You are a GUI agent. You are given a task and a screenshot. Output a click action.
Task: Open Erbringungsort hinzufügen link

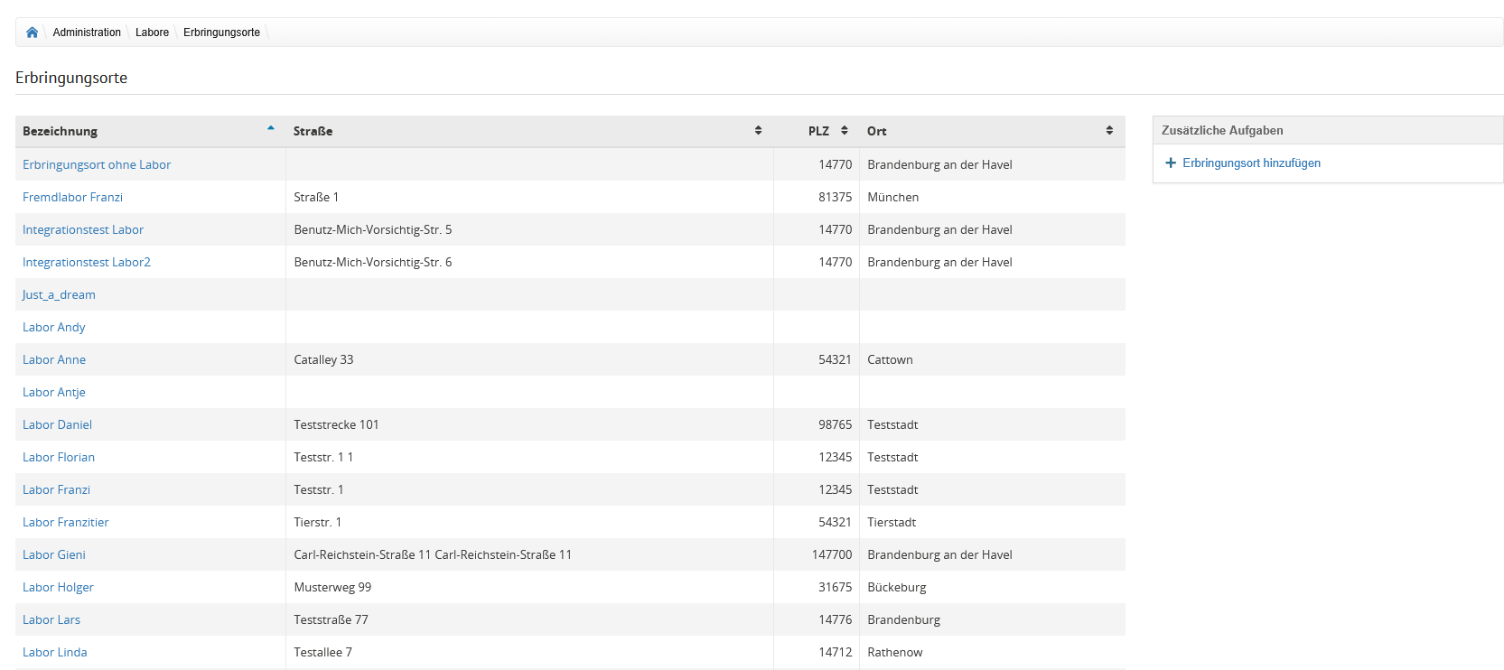1251,163
